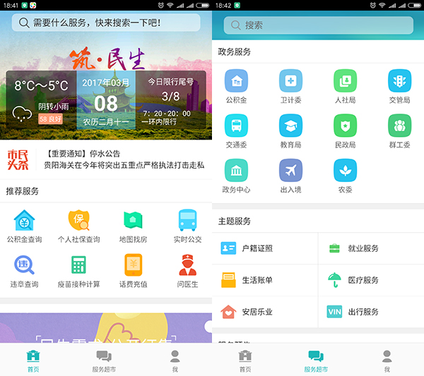Open 问医生 ask a doctor service
424x376 pixels.
187,271
